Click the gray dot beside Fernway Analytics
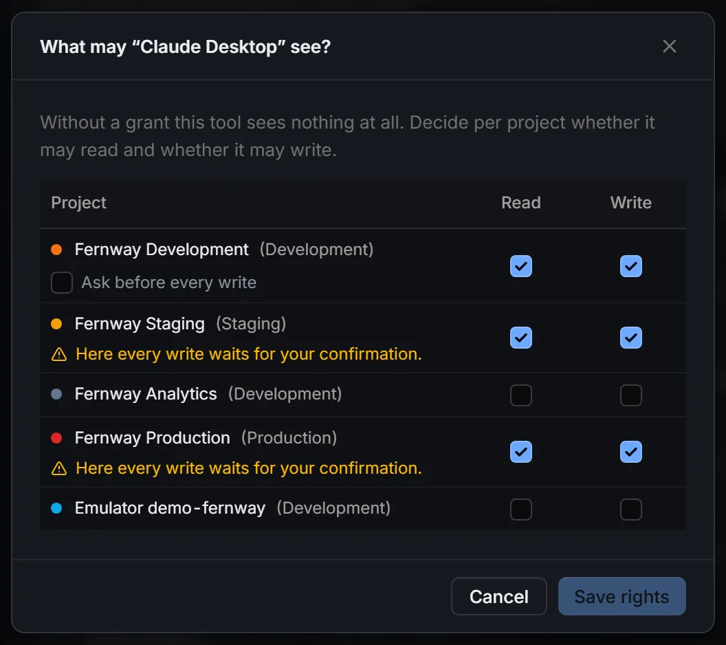This screenshot has width=726, height=645. (x=56, y=394)
